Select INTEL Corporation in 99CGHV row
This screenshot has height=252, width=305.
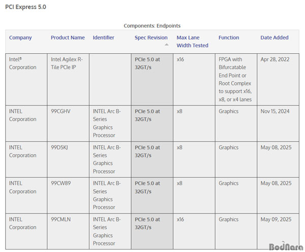(x=22, y=115)
